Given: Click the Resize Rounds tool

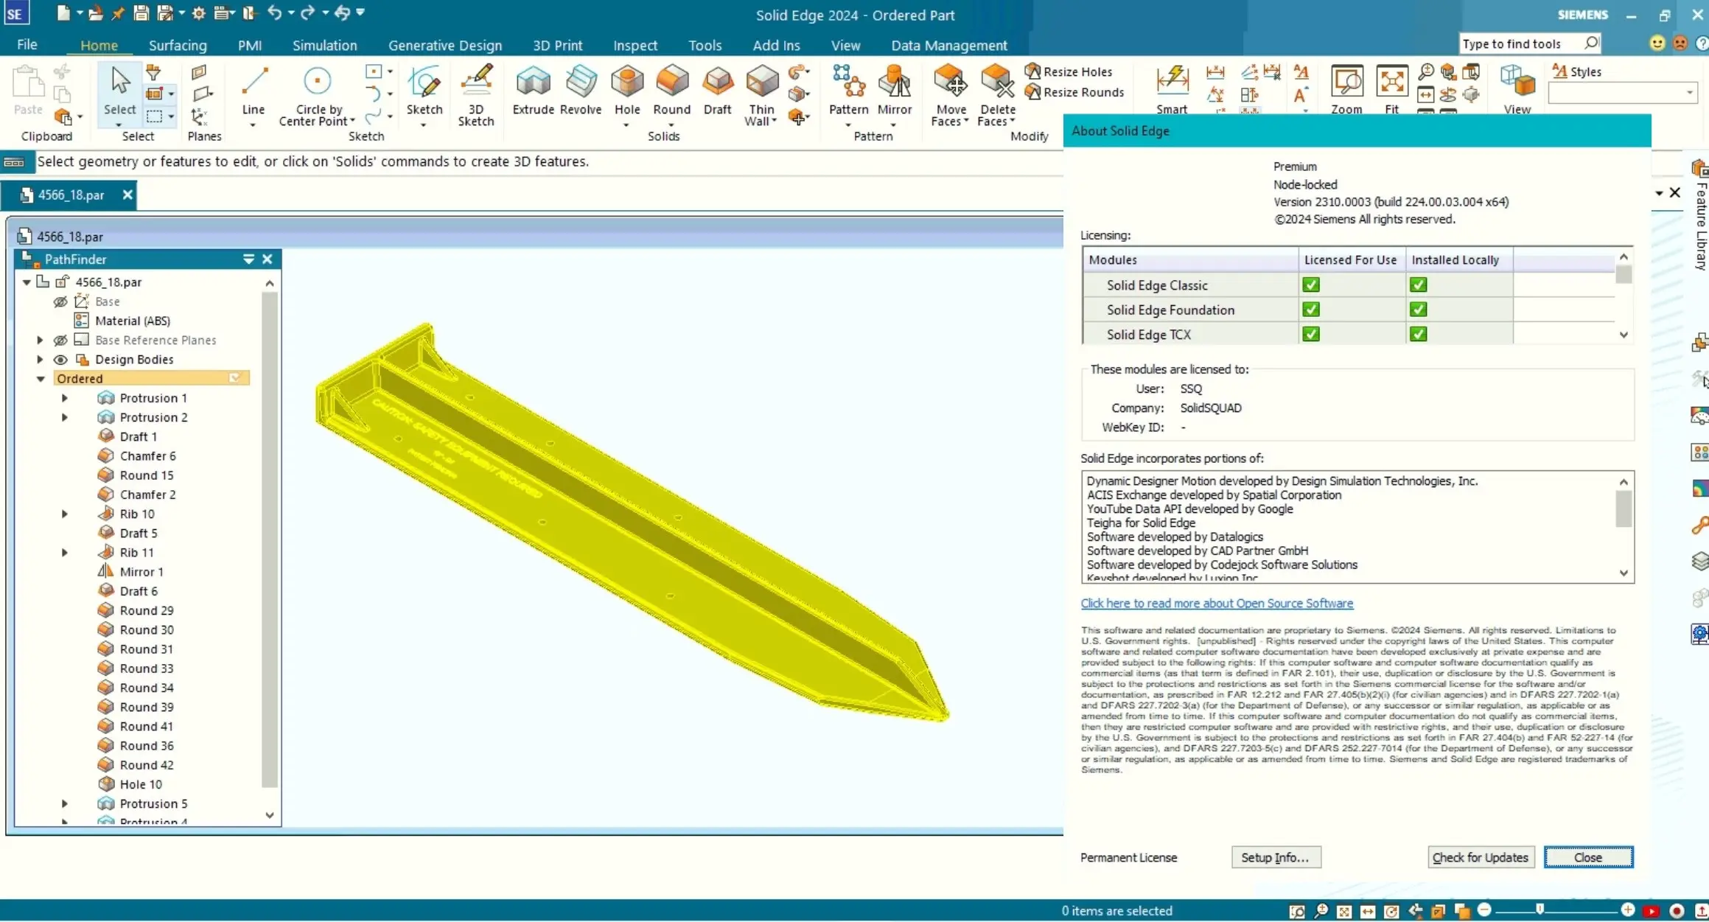Looking at the screenshot, I should (x=1074, y=92).
